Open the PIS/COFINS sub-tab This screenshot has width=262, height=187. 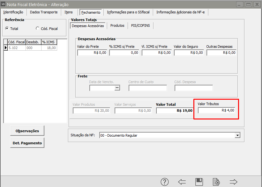pyautogui.click(x=140, y=25)
